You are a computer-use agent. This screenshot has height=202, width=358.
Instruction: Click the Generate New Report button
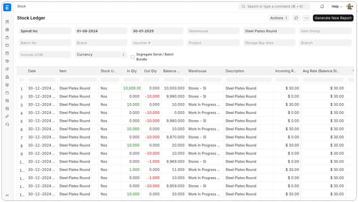click(x=333, y=18)
